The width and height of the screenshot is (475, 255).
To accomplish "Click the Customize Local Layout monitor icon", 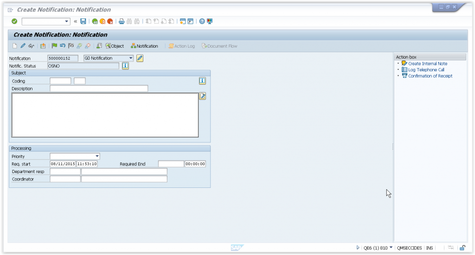I will 210,21.
